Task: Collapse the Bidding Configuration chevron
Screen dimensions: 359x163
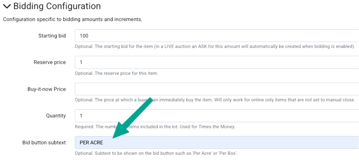Action: (7, 6)
